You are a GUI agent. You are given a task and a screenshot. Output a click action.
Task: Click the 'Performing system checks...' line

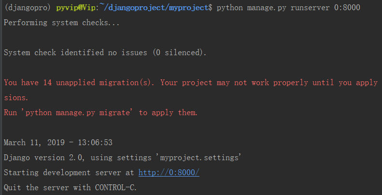click(62, 23)
